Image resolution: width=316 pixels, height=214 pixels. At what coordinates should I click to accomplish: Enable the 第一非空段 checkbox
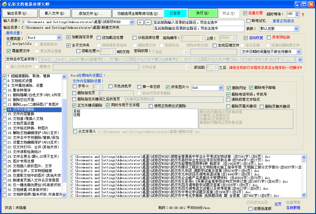click(x=139, y=87)
